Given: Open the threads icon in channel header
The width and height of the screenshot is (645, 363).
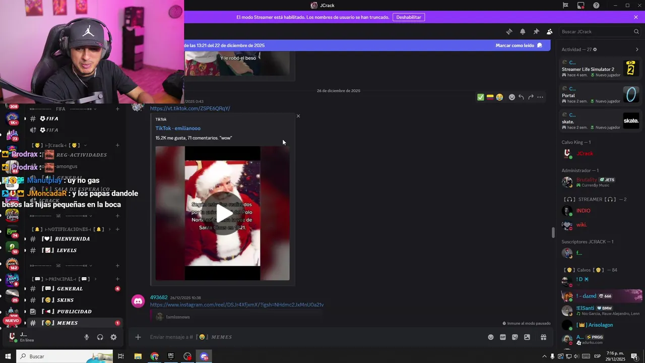Looking at the screenshot, I should 509,31.
